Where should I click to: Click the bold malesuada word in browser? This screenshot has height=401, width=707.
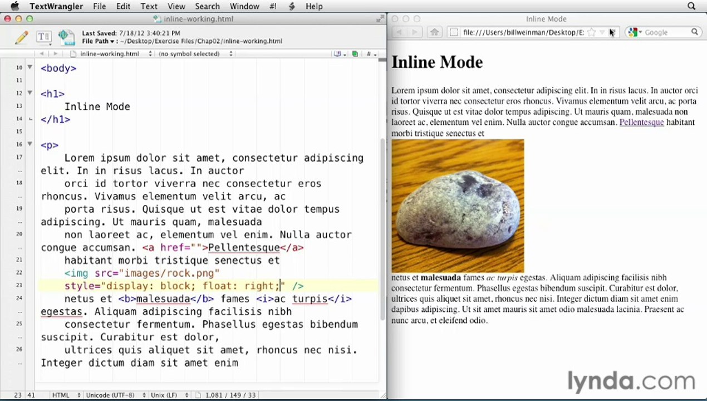440,278
